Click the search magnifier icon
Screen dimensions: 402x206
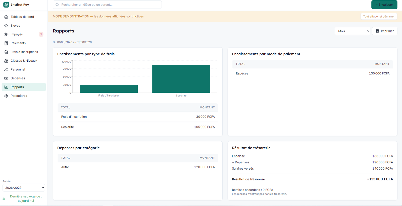(57, 5)
